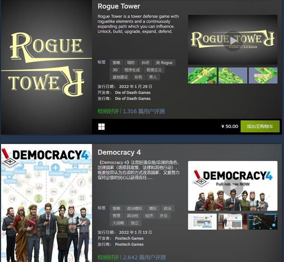Open first Rogue Tower screenshot thumbnail
Viewport: 284px width, 262px height.
point(202,75)
